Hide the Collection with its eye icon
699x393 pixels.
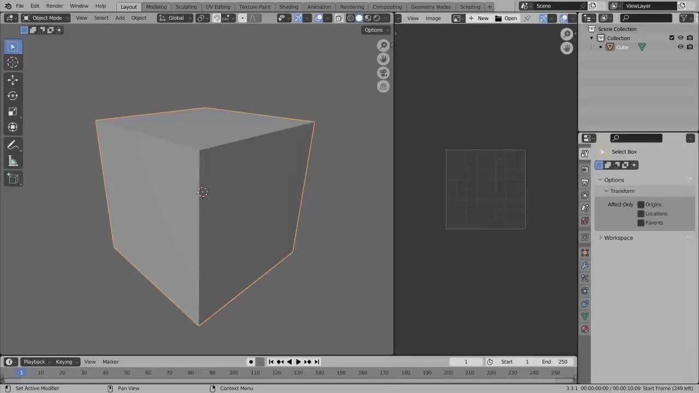tap(680, 38)
